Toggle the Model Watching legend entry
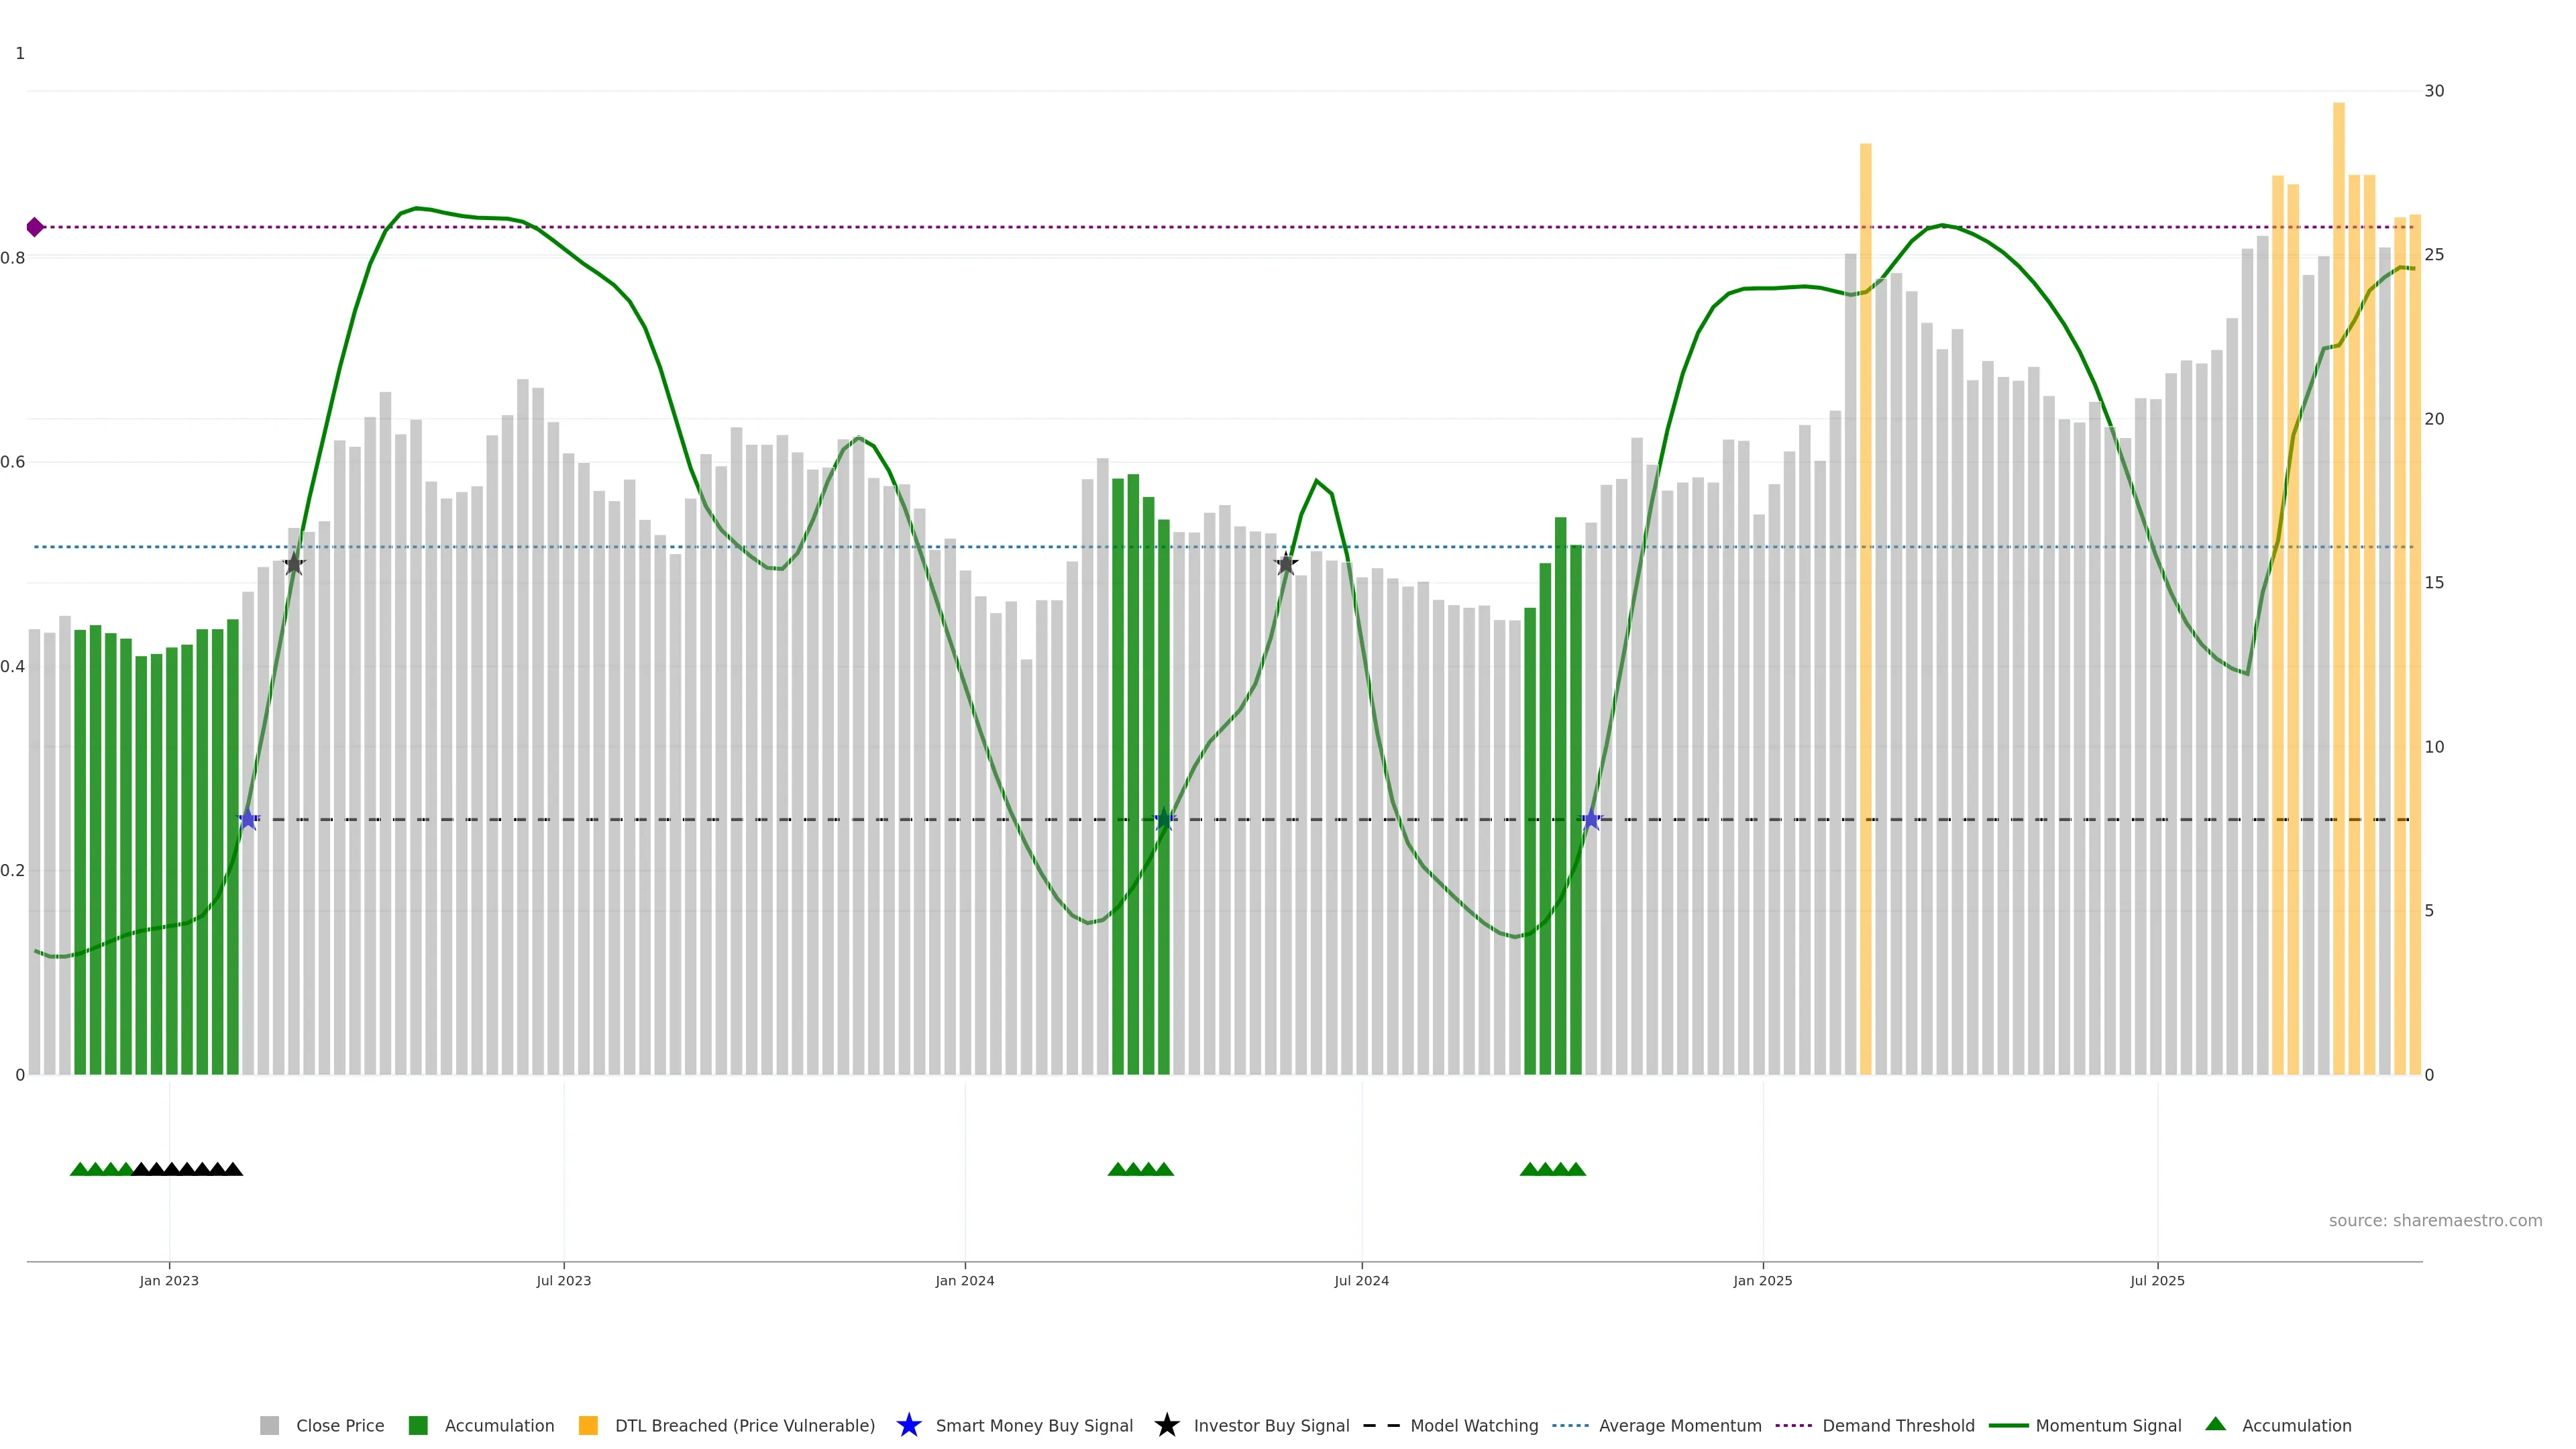The height and width of the screenshot is (1449, 2576). [x=1473, y=1425]
